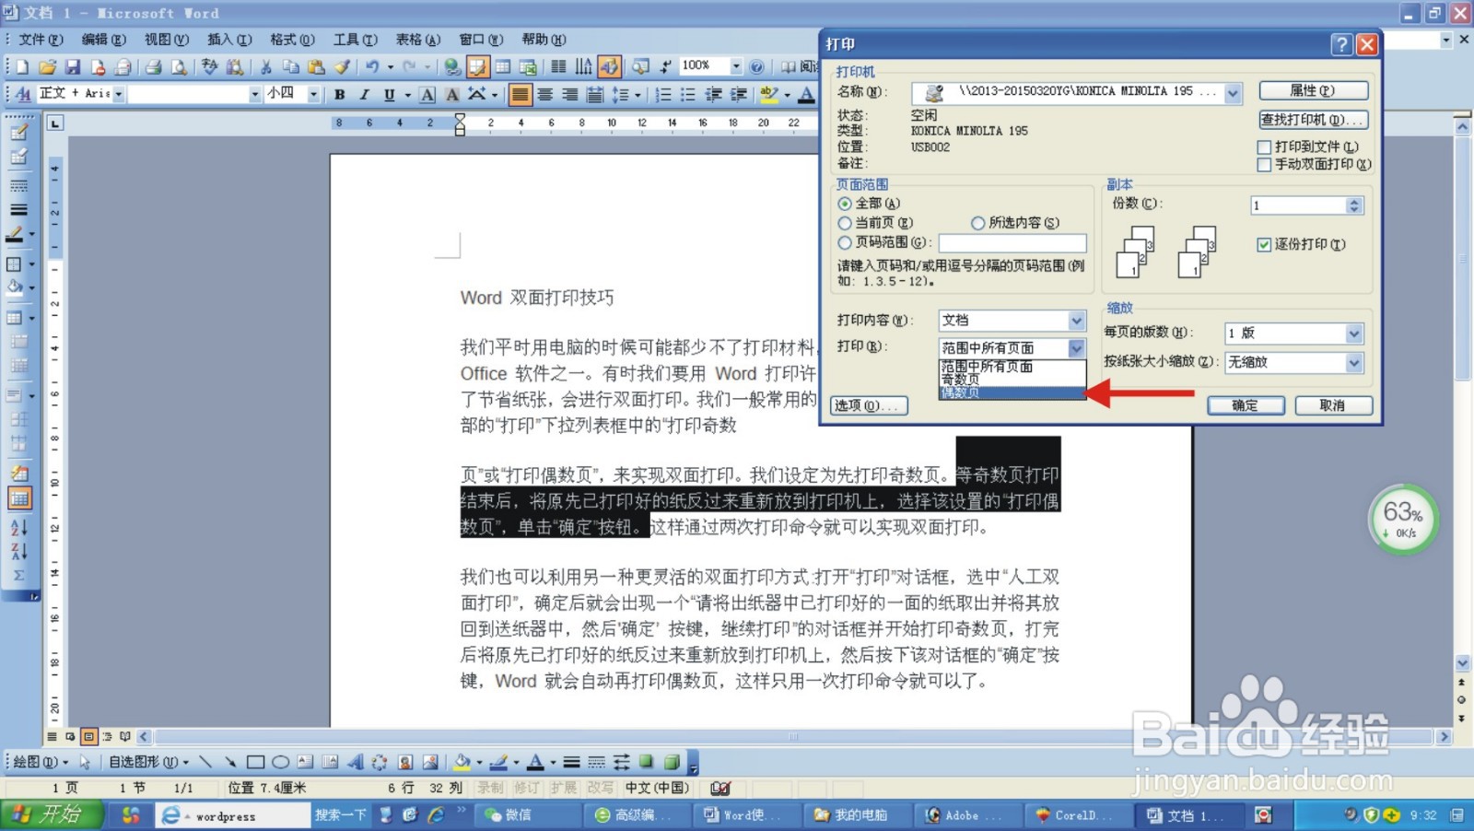Viewport: 1474px width, 831px height.
Task: Click the printer Properties button
Action: click(x=1313, y=90)
